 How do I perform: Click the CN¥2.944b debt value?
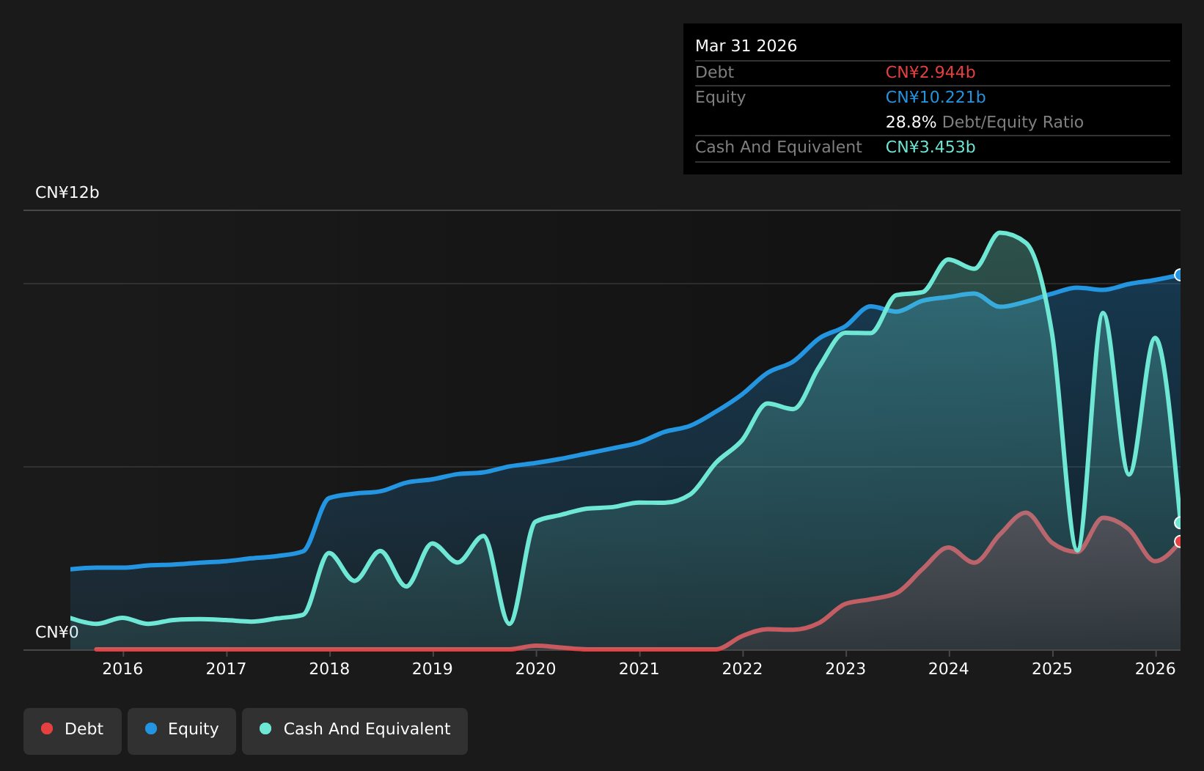click(x=930, y=73)
